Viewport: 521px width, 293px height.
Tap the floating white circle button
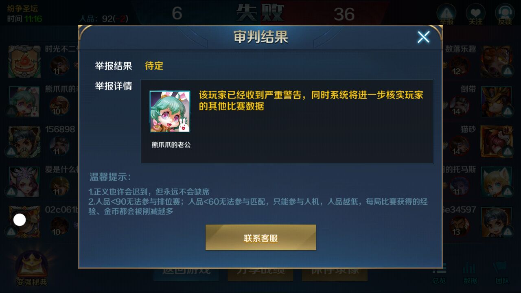click(x=20, y=220)
